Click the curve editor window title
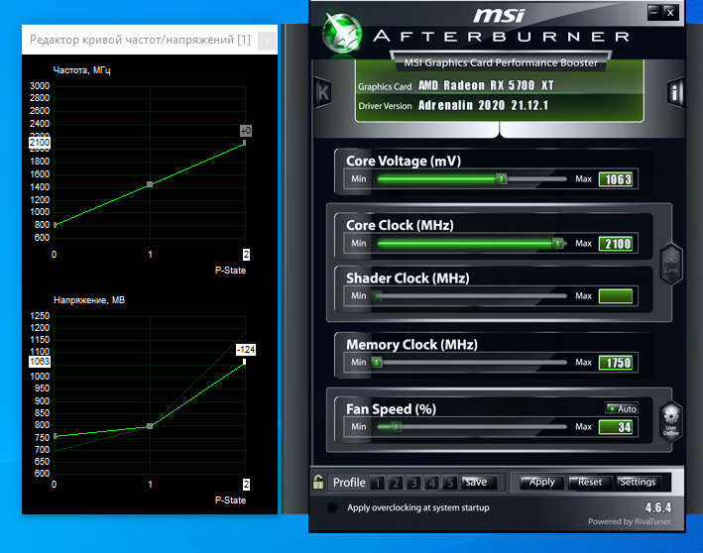 pyautogui.click(x=141, y=40)
